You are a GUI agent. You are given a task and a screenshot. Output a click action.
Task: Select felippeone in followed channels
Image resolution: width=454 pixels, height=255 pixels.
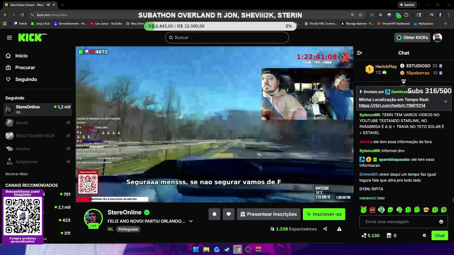(38, 161)
